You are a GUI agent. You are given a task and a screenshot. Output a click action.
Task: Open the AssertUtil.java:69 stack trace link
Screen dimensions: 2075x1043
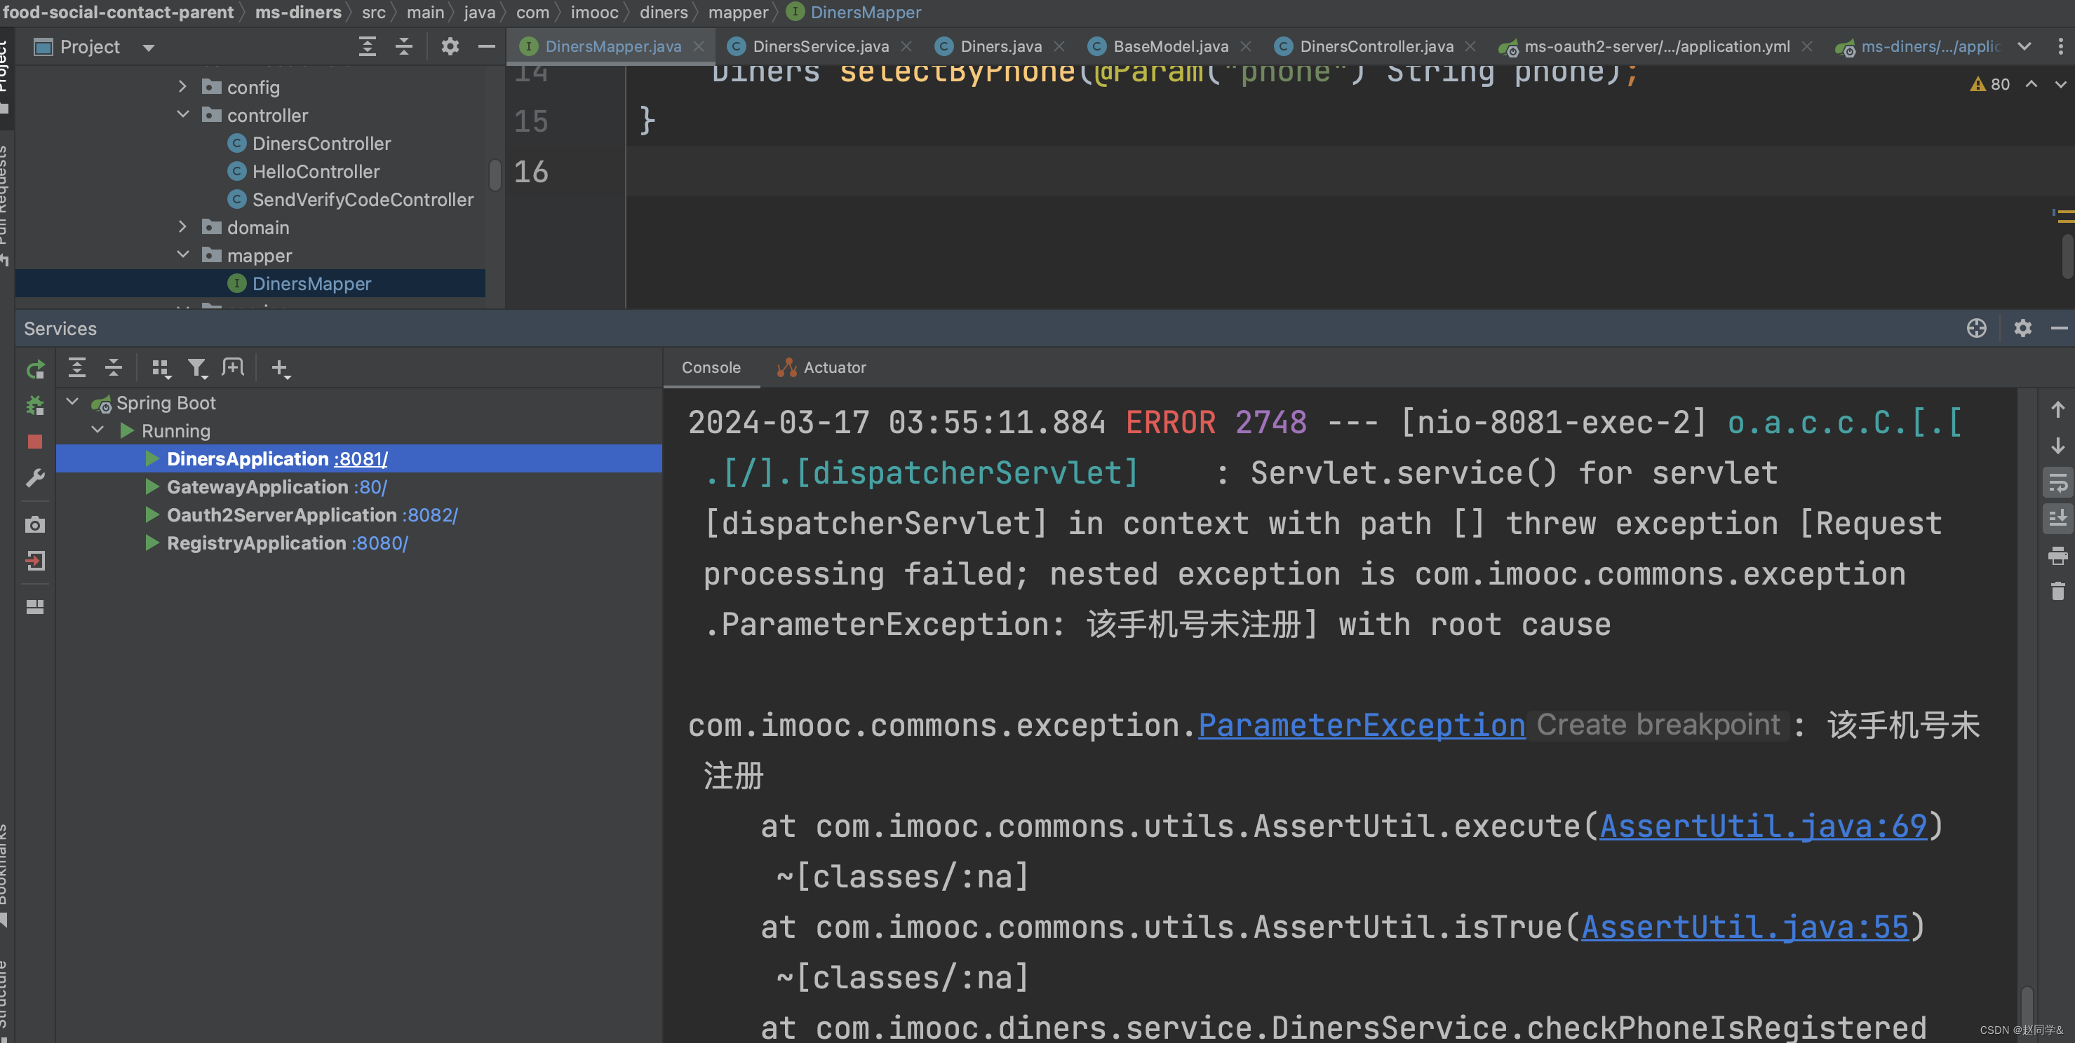(x=1762, y=826)
